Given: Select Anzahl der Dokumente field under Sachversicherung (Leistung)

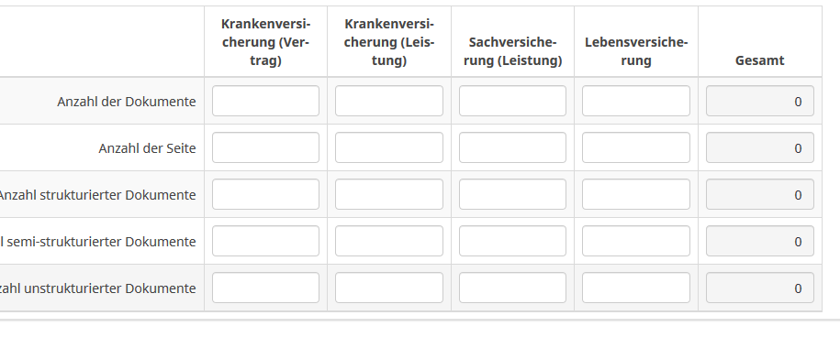Looking at the screenshot, I should tap(512, 101).
